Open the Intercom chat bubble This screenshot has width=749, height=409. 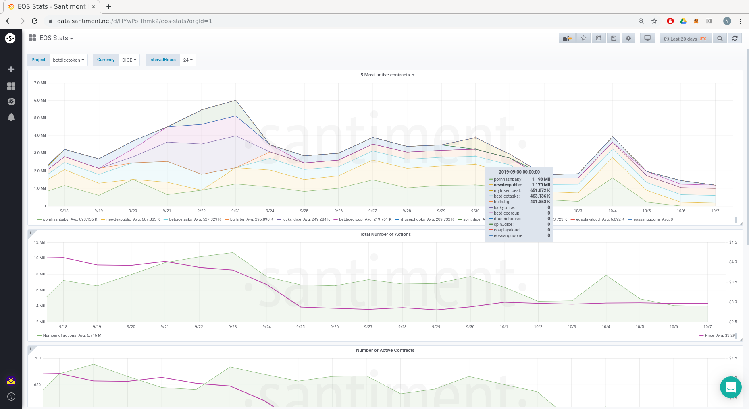coord(730,387)
